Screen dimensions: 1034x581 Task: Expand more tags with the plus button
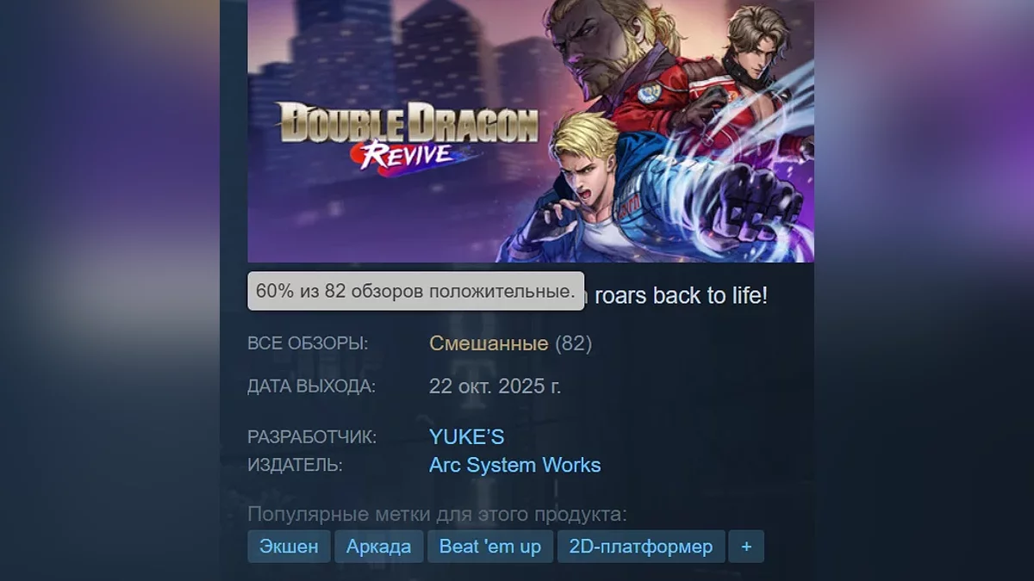[x=746, y=547]
